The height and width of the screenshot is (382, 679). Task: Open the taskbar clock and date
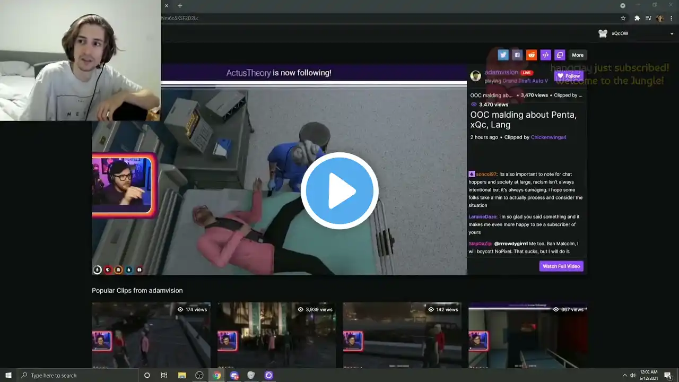(648, 375)
